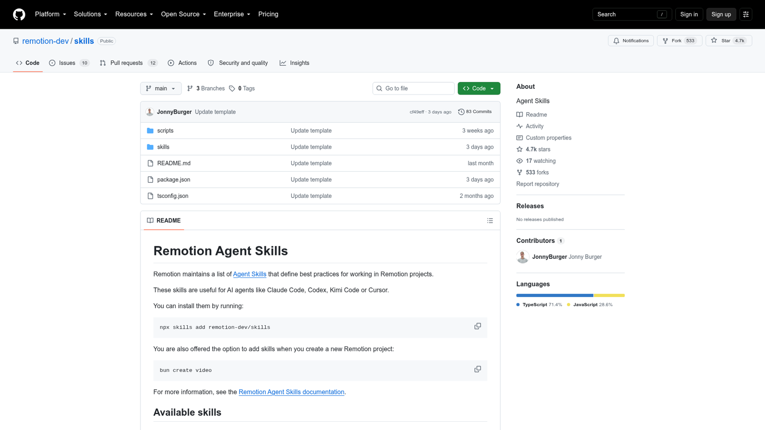Click the JavaScript segment of language bar
Screen dimensions: 765x430
pos(609,295)
